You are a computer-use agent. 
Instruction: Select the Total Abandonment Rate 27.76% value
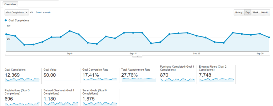point(130,75)
